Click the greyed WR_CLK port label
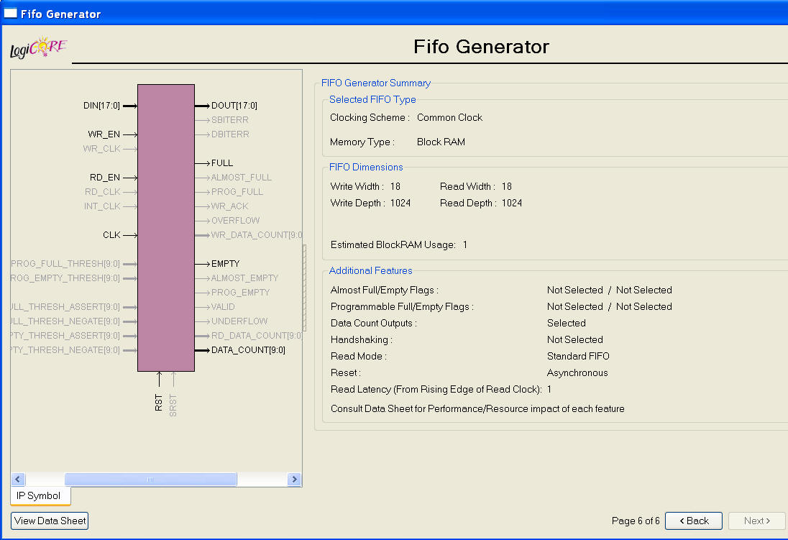This screenshot has width=788, height=540. (x=102, y=149)
